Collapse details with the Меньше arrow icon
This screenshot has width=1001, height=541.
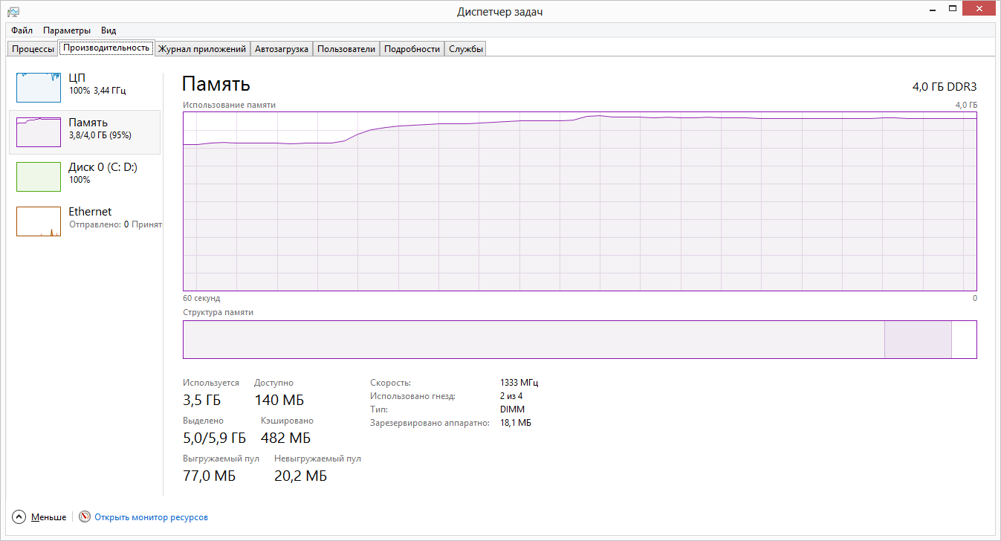point(19,516)
